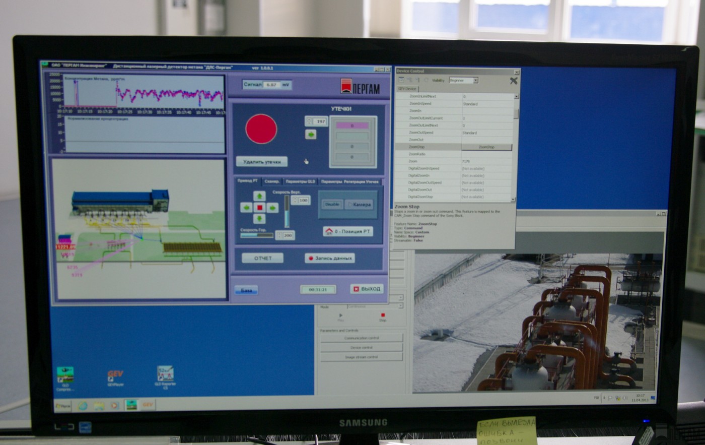
Task: Click the green arrow button under the 197 leak counter
Action: tap(311, 135)
